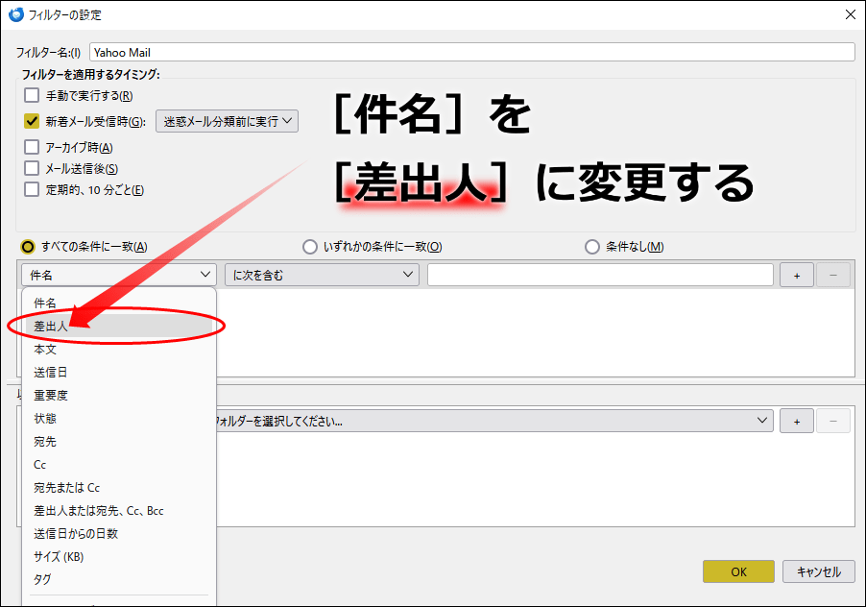The image size is (866, 607).
Task: Edit the filter name field containing Yahoo Mail
Action: point(472,53)
